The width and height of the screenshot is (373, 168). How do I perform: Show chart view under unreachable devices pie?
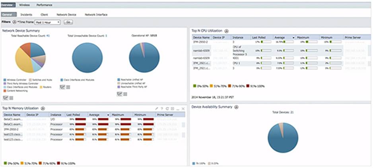[62, 87]
